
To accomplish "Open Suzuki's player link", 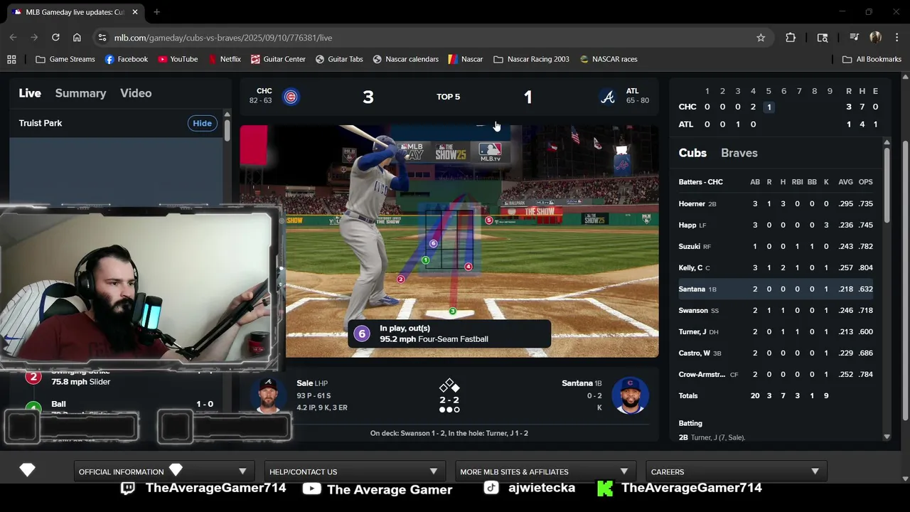I will (x=689, y=246).
